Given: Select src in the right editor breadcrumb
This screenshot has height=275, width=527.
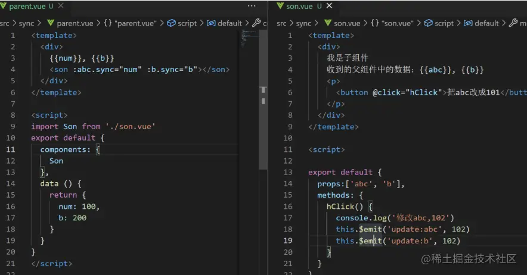Looking at the screenshot, I should point(281,23).
